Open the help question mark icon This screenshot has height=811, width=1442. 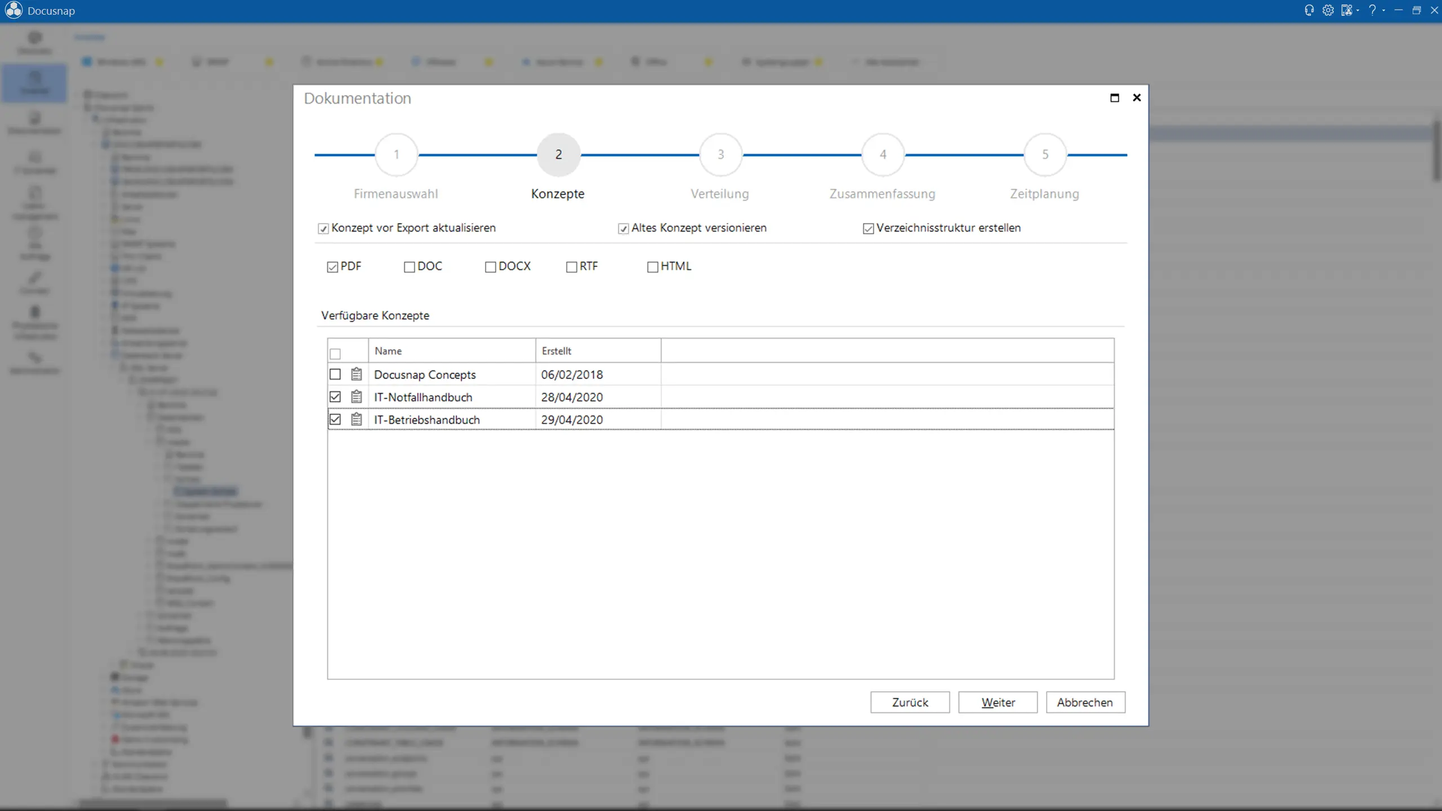click(1373, 11)
